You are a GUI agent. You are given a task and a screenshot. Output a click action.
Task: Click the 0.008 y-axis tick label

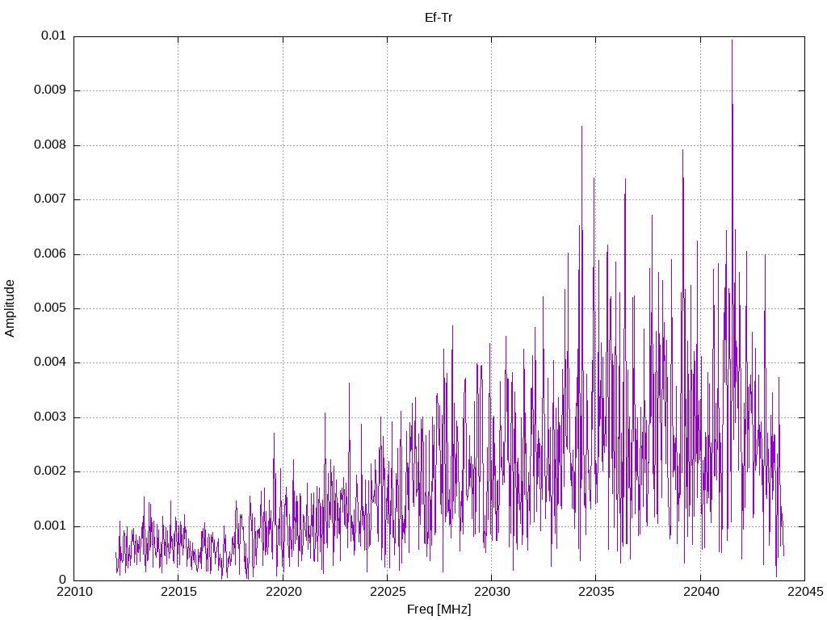coord(49,145)
